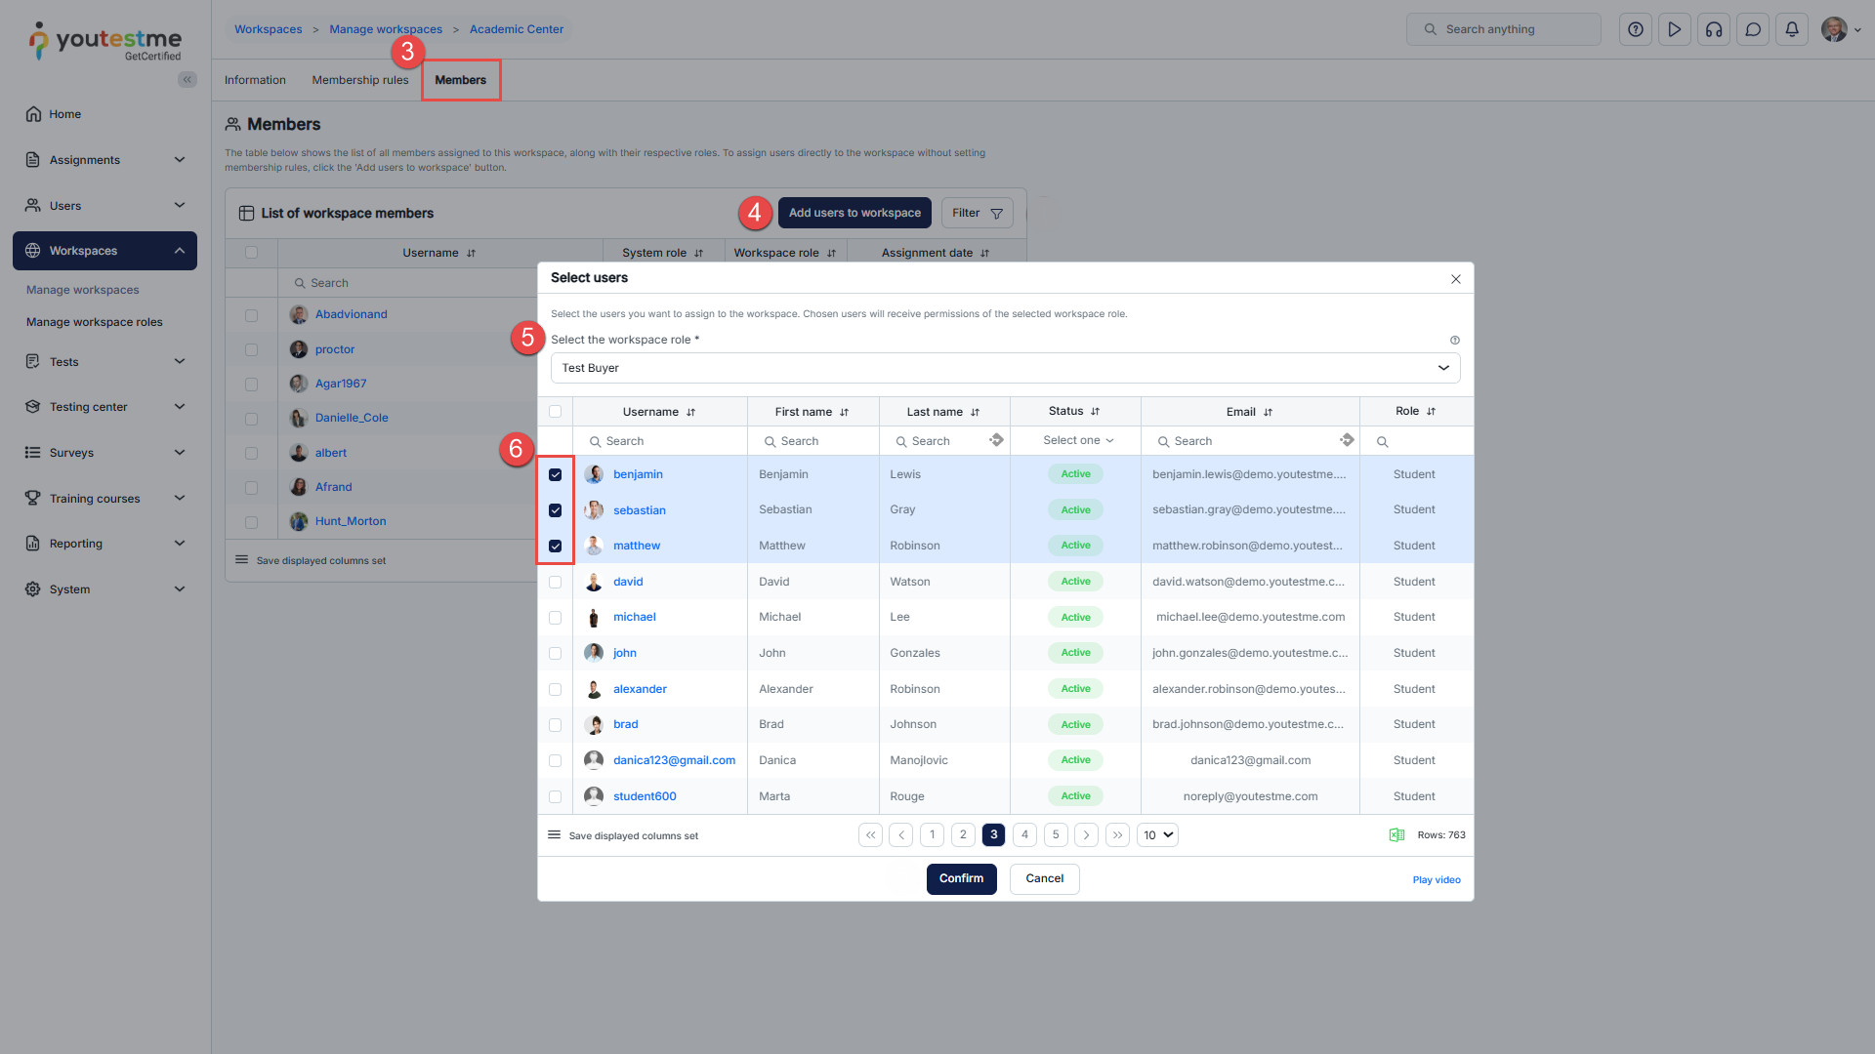Open the headset support icon
The image size is (1875, 1054).
1714,29
